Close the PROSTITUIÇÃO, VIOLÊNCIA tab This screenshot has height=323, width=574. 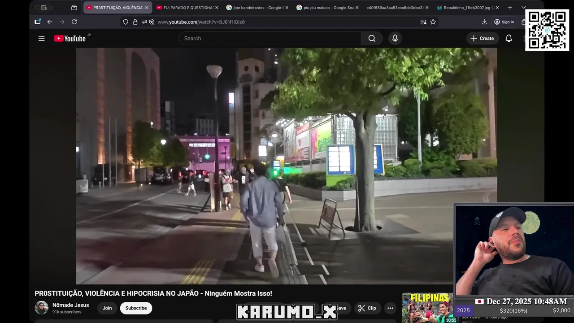[x=147, y=8]
